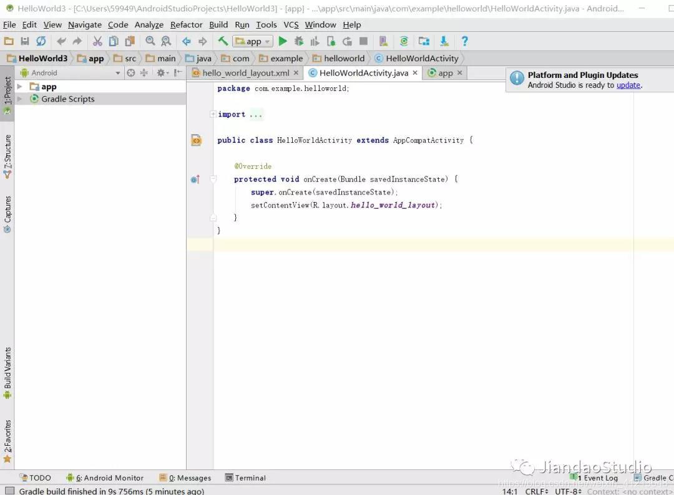The image size is (674, 495).
Task: Collapse the onCreate method fold marker
Action: click(x=213, y=179)
